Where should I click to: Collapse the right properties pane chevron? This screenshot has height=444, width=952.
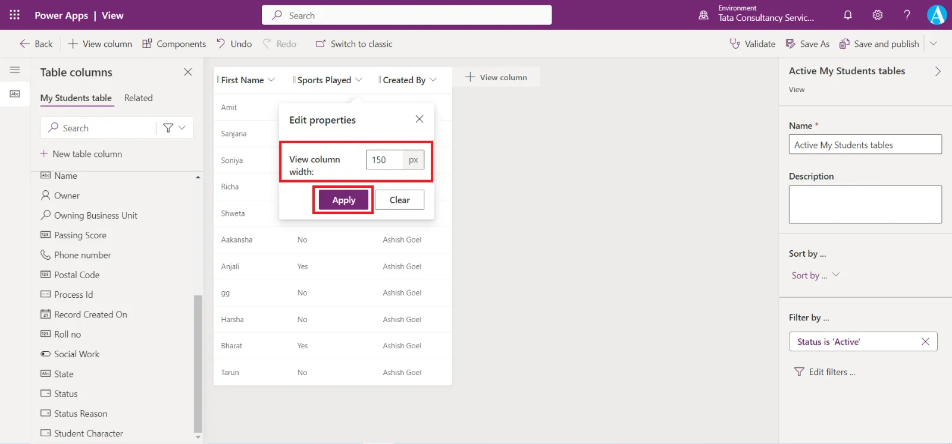click(938, 71)
